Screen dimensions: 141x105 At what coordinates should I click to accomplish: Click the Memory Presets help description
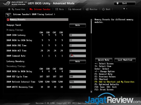114,21
